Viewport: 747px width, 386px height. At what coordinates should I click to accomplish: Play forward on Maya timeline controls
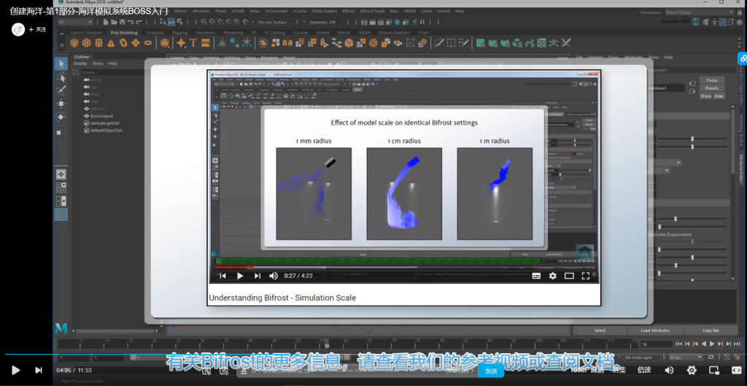pos(712,344)
